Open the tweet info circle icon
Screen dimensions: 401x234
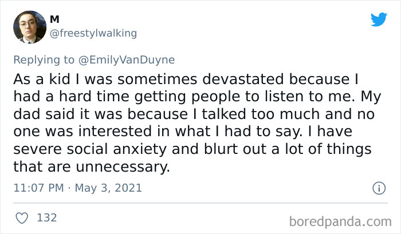pyautogui.click(x=378, y=188)
